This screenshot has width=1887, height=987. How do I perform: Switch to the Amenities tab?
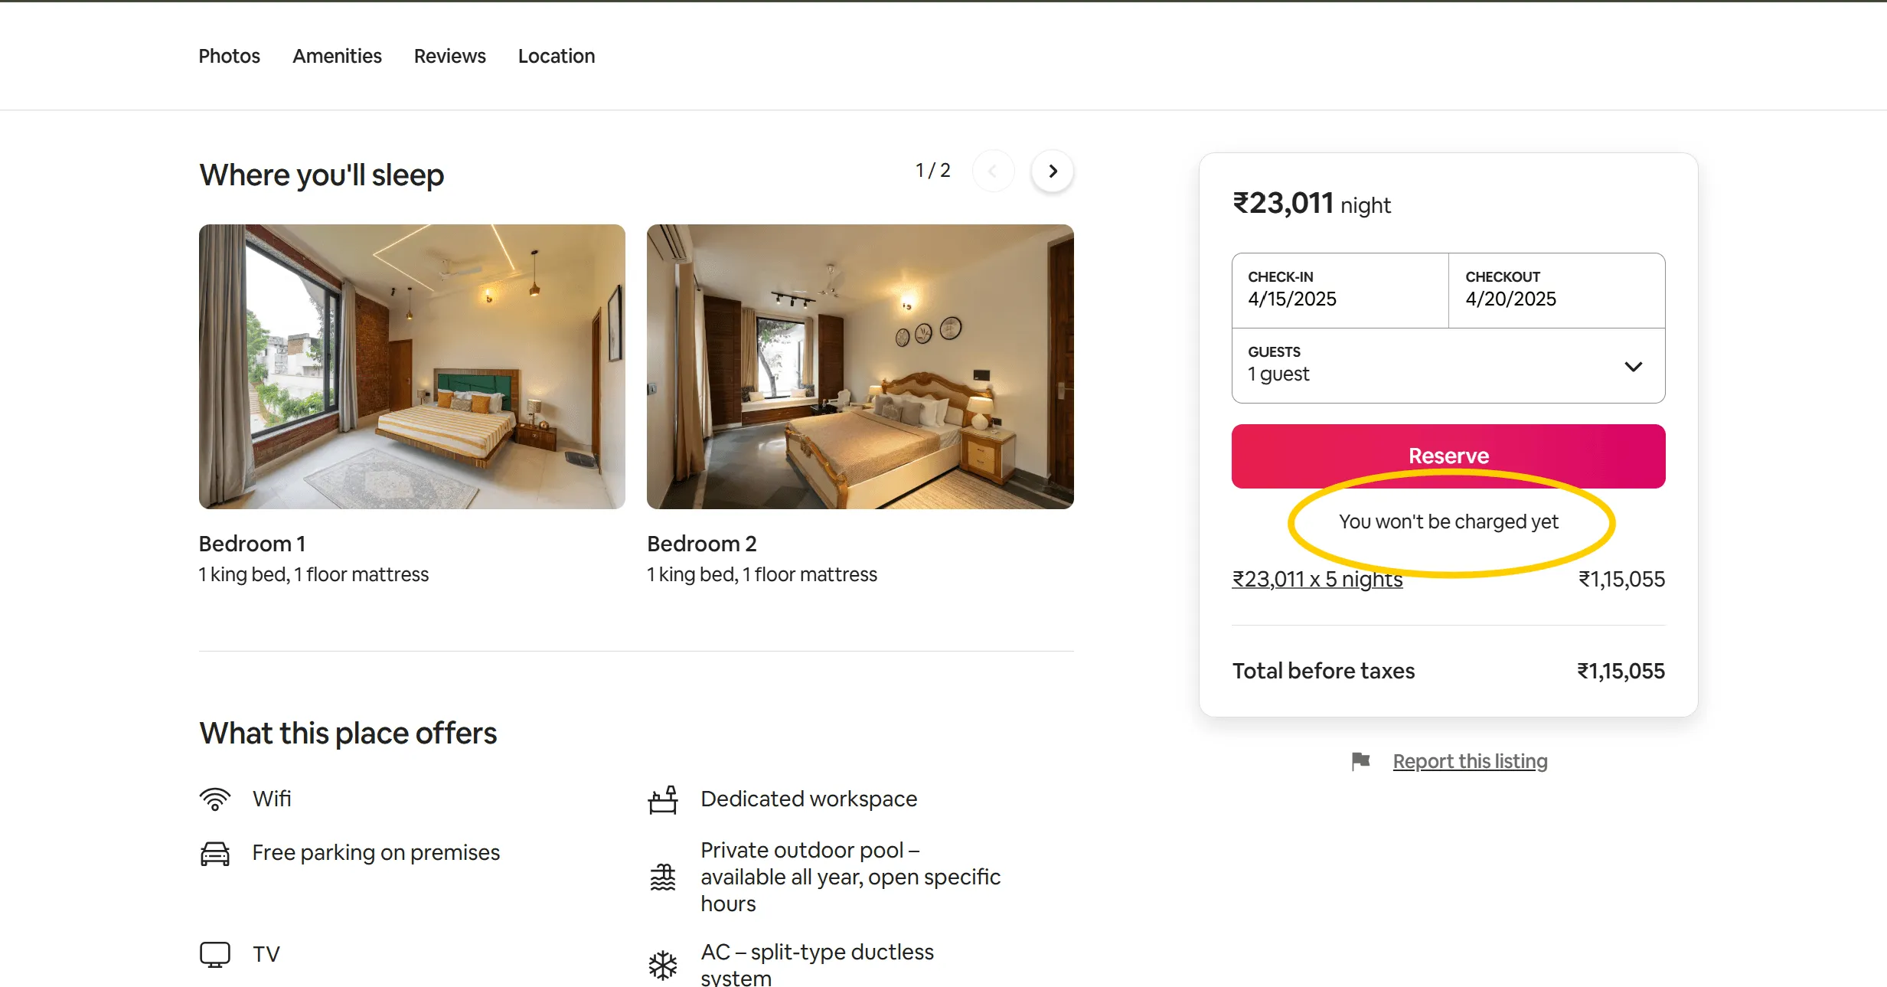[x=337, y=56]
